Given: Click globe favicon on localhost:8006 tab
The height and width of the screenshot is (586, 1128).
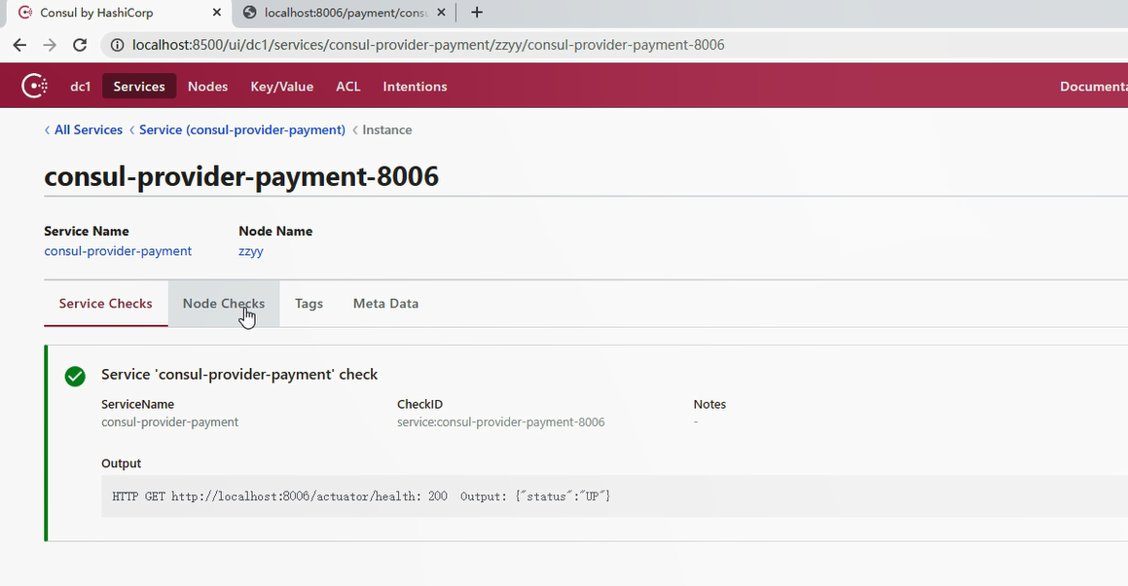Looking at the screenshot, I should click(249, 13).
